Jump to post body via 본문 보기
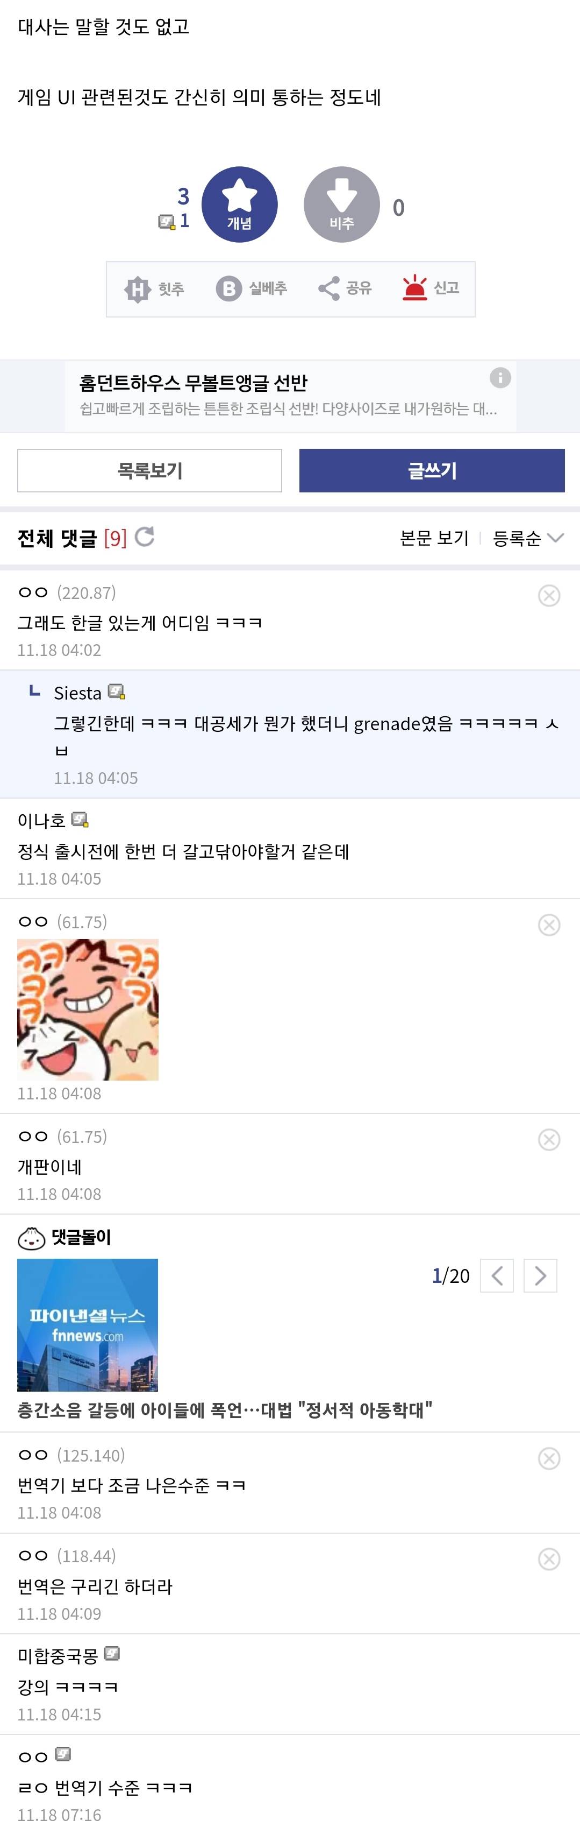 coord(434,538)
